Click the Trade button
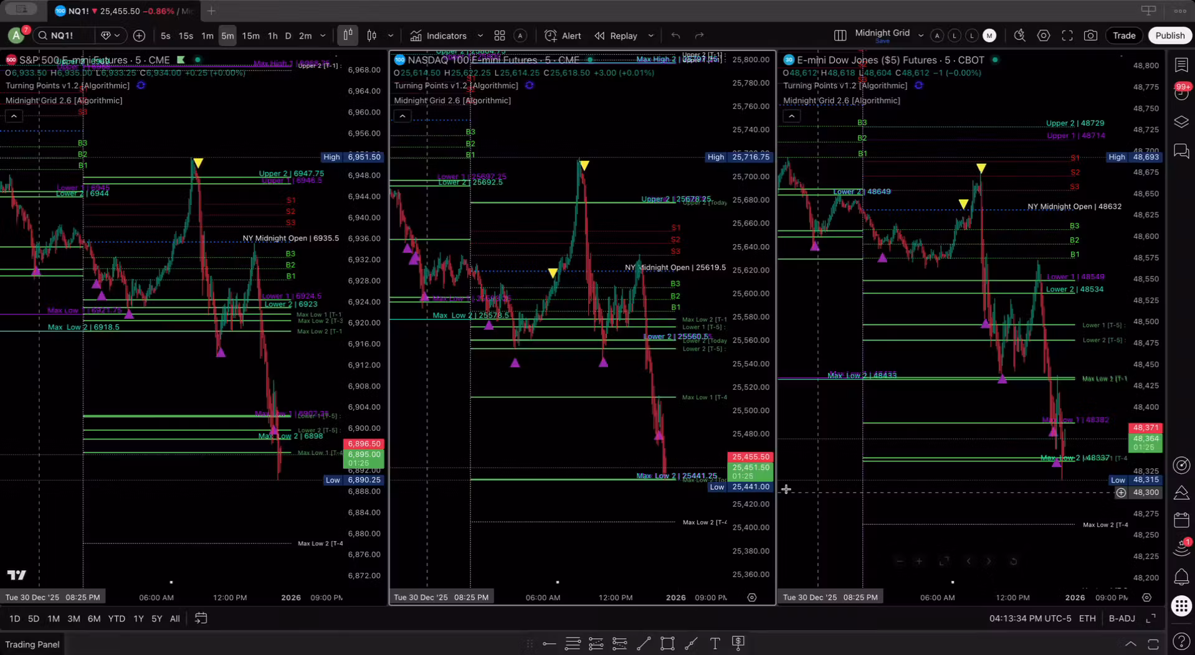Viewport: 1195px width, 655px height. (1123, 35)
